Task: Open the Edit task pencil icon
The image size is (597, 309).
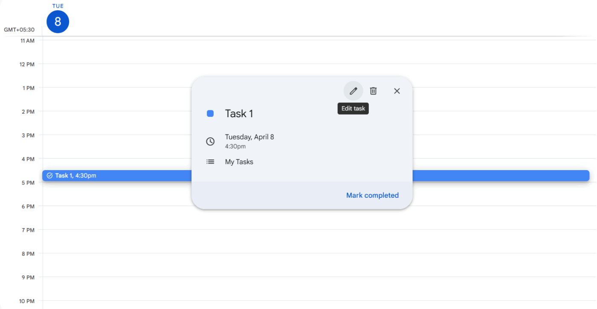Action: click(x=353, y=91)
